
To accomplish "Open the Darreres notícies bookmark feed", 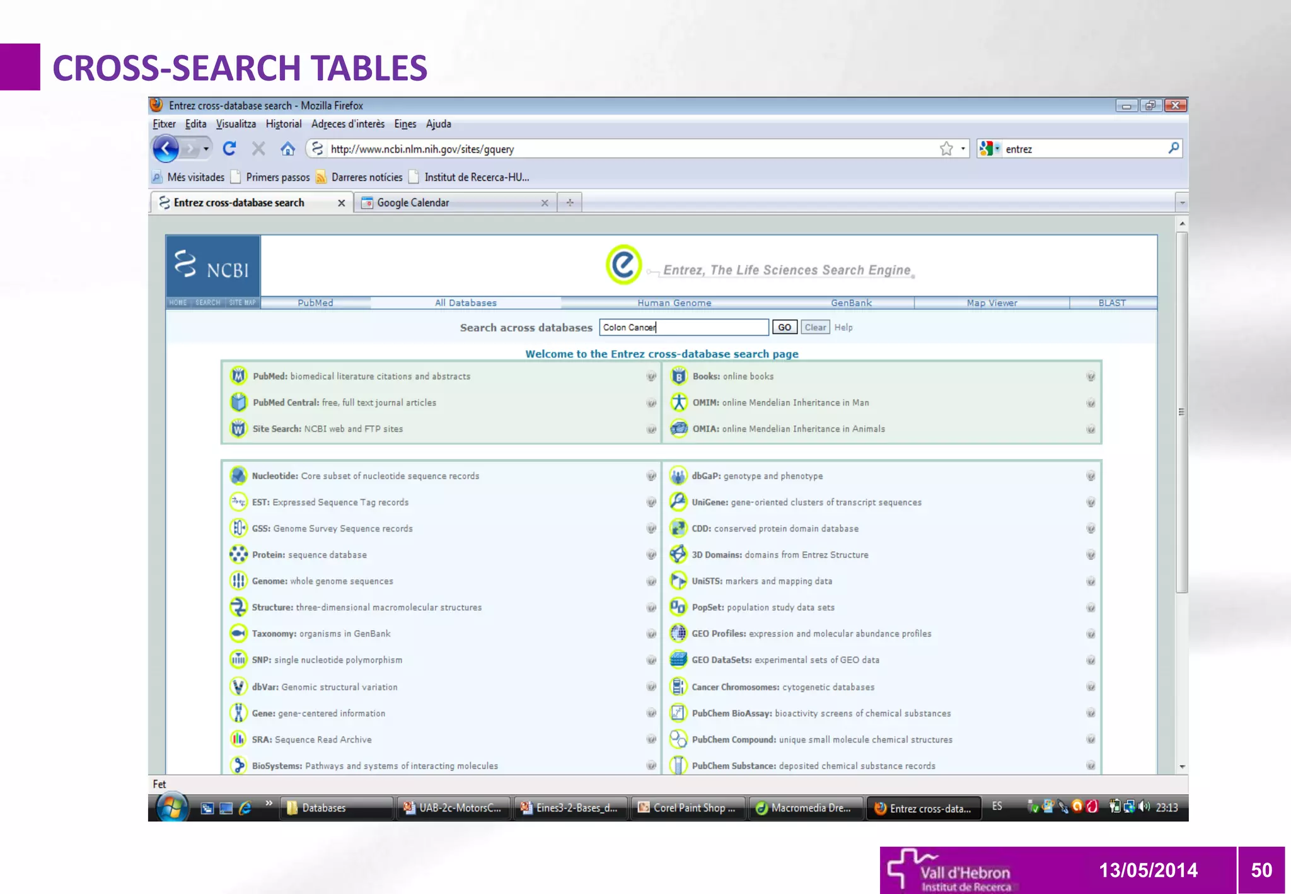I will pyautogui.click(x=359, y=177).
